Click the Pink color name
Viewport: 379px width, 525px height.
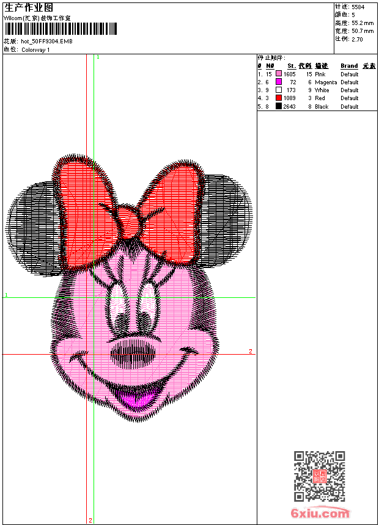(x=320, y=74)
